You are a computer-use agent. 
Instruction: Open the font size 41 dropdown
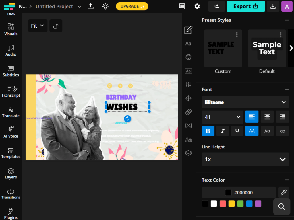tap(223, 117)
